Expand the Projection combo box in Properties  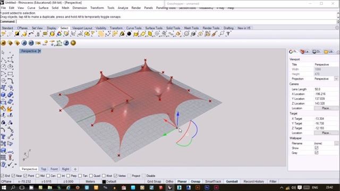[336, 79]
